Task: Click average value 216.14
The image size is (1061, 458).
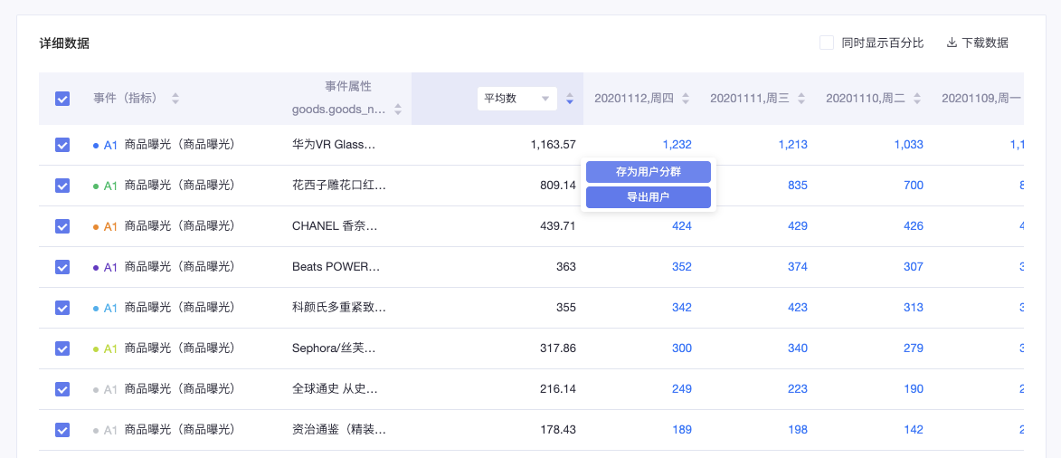Action: pyautogui.click(x=558, y=388)
